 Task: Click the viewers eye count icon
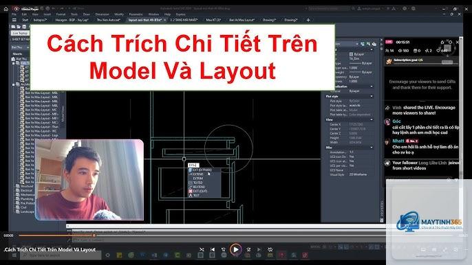(x=400, y=51)
